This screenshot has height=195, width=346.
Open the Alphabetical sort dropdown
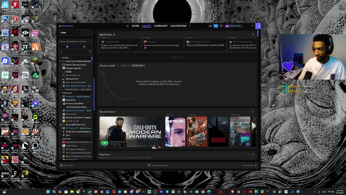point(138,66)
